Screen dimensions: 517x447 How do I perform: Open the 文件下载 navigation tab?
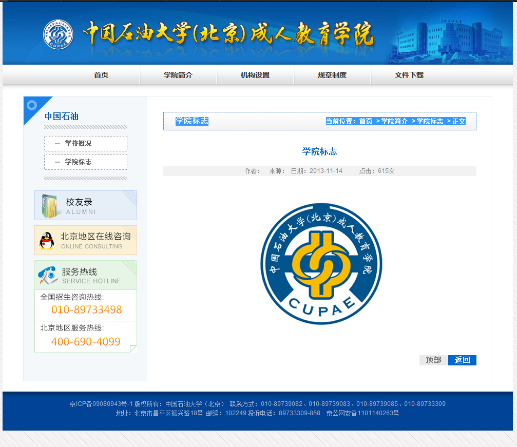[x=409, y=75]
